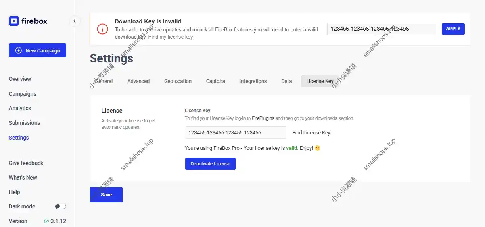Click the download key field in banner

click(381, 29)
